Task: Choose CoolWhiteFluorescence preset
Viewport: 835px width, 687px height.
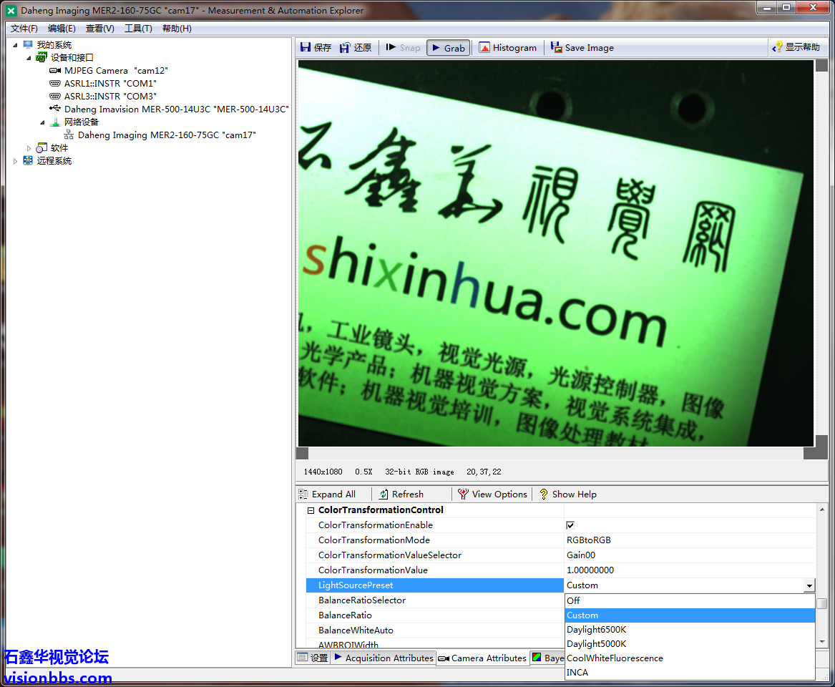Action: (x=690, y=658)
